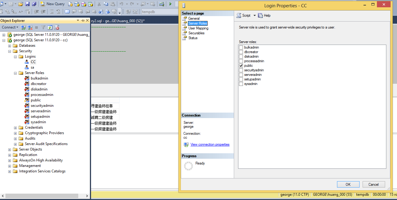Click the Open File folder icon

(21, 4)
